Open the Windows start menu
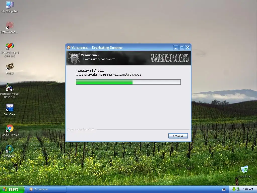The image size is (257, 193). (12, 189)
